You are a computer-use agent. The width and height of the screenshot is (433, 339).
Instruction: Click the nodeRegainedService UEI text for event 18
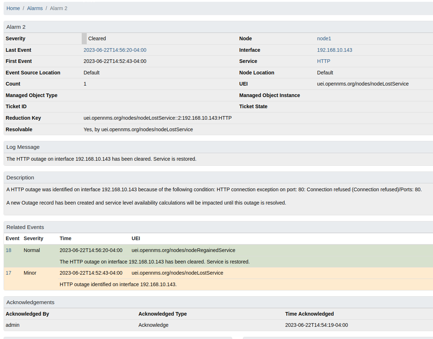[x=184, y=250]
